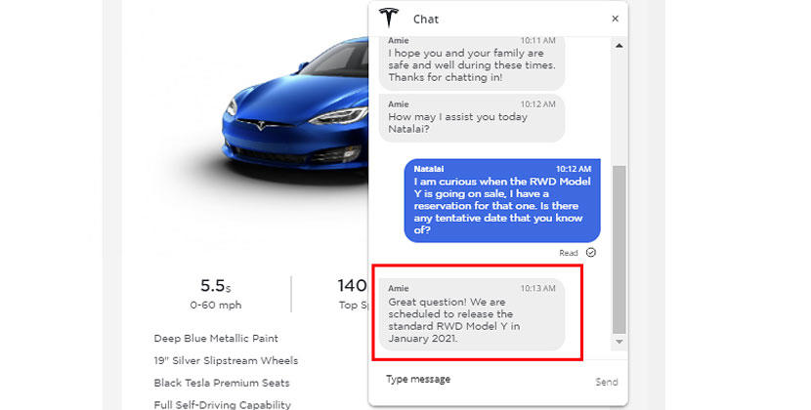
Task: Click the 140 Top Speed stat
Action: pos(350,293)
